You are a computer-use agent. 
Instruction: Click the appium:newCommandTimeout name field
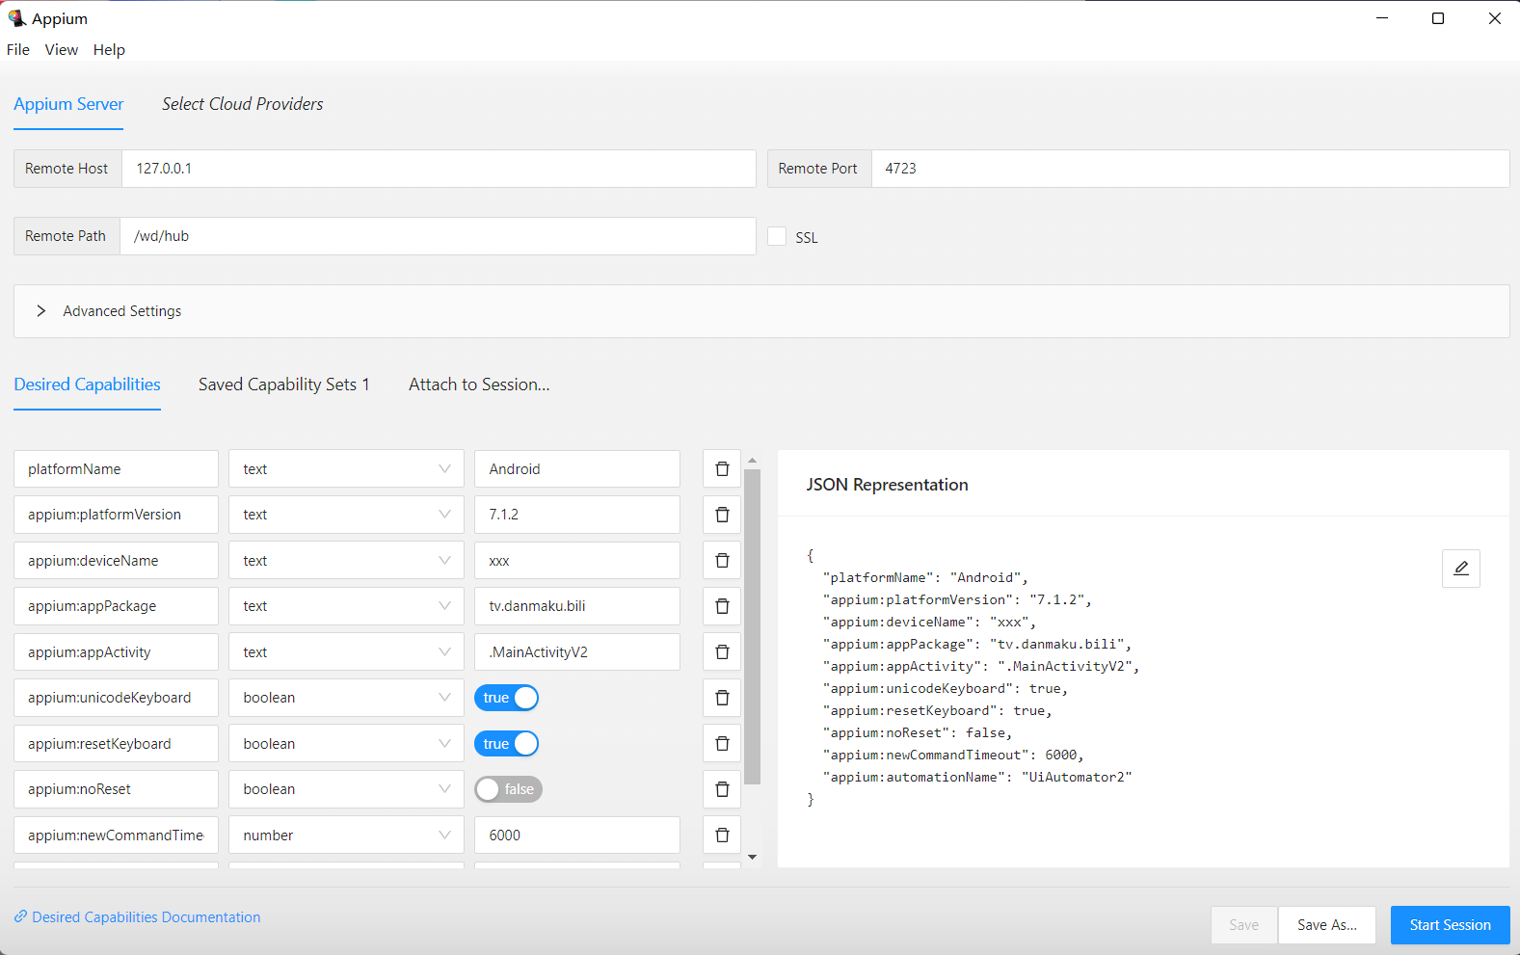tap(116, 836)
